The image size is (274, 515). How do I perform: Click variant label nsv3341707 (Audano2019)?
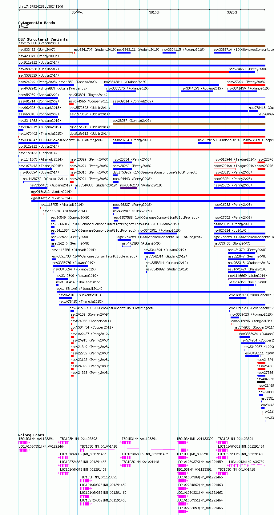click(95, 50)
